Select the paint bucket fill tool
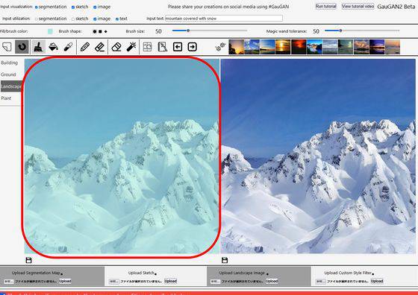 coord(53,47)
